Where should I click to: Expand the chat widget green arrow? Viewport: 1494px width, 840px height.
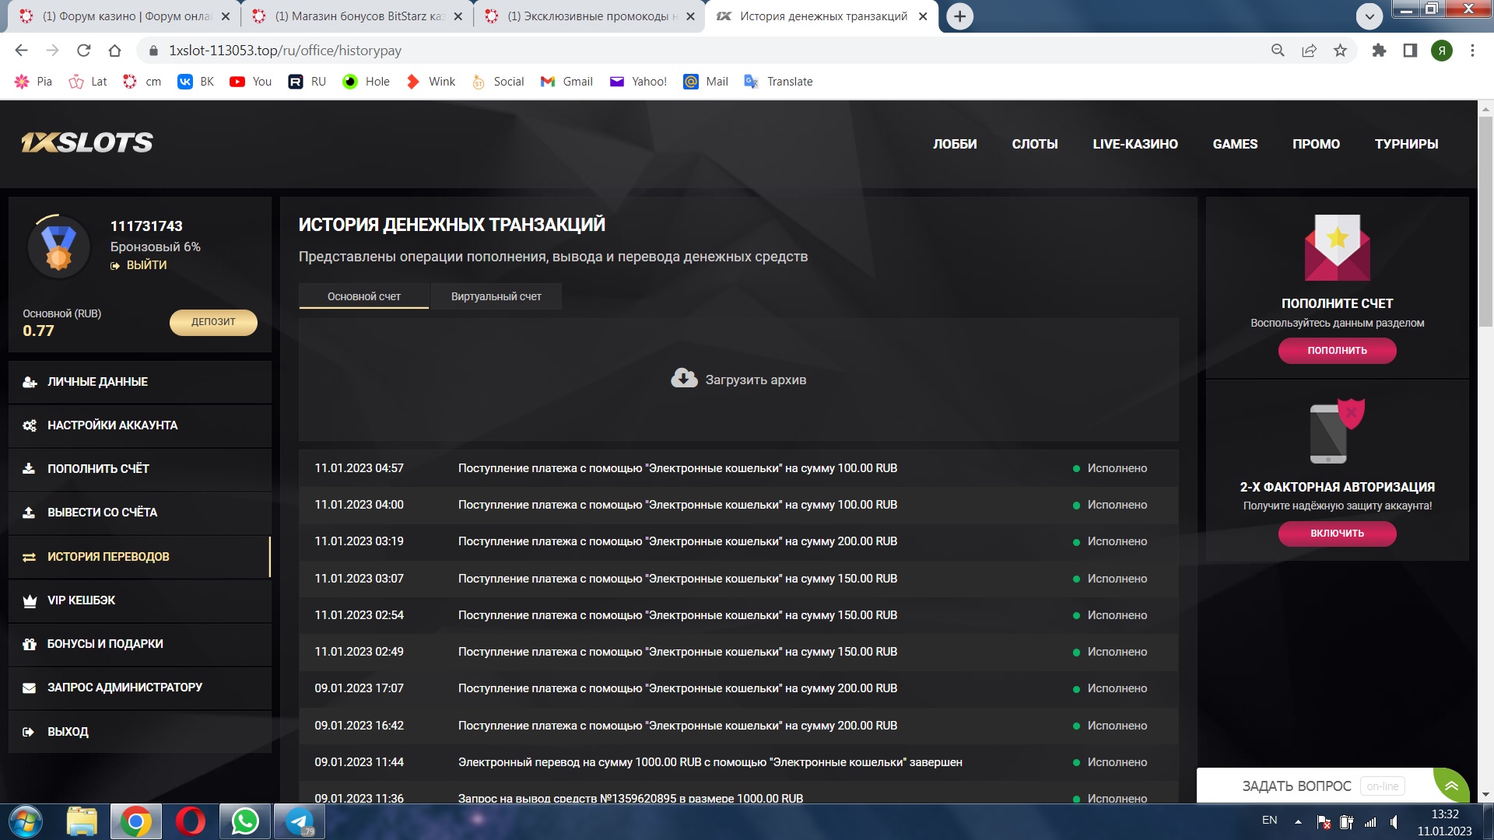(1451, 786)
